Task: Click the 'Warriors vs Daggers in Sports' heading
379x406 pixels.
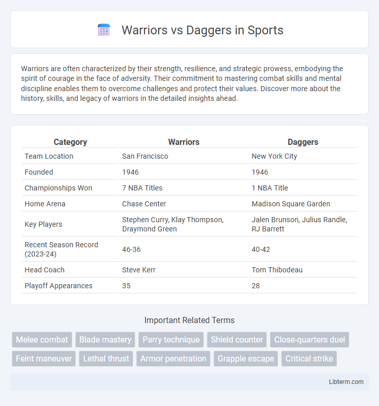Action: click(202, 30)
